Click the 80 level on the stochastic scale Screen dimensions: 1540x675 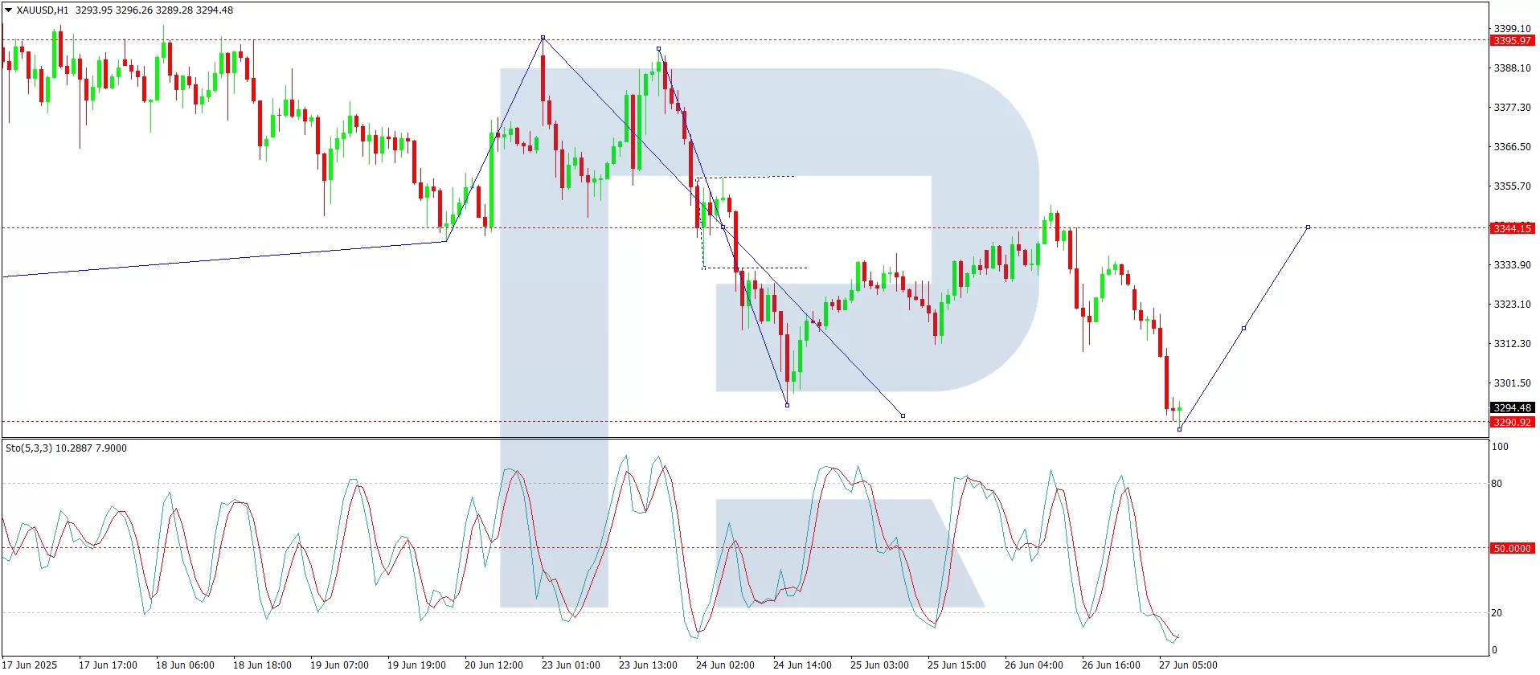click(x=1497, y=484)
